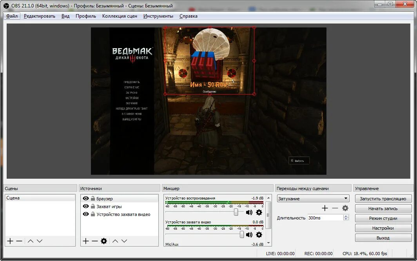Open the Профиль menu

click(85, 16)
